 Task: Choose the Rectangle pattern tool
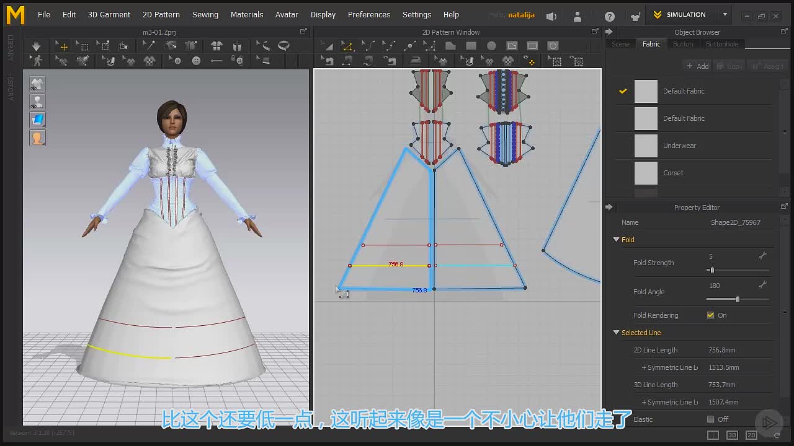[x=471, y=46]
